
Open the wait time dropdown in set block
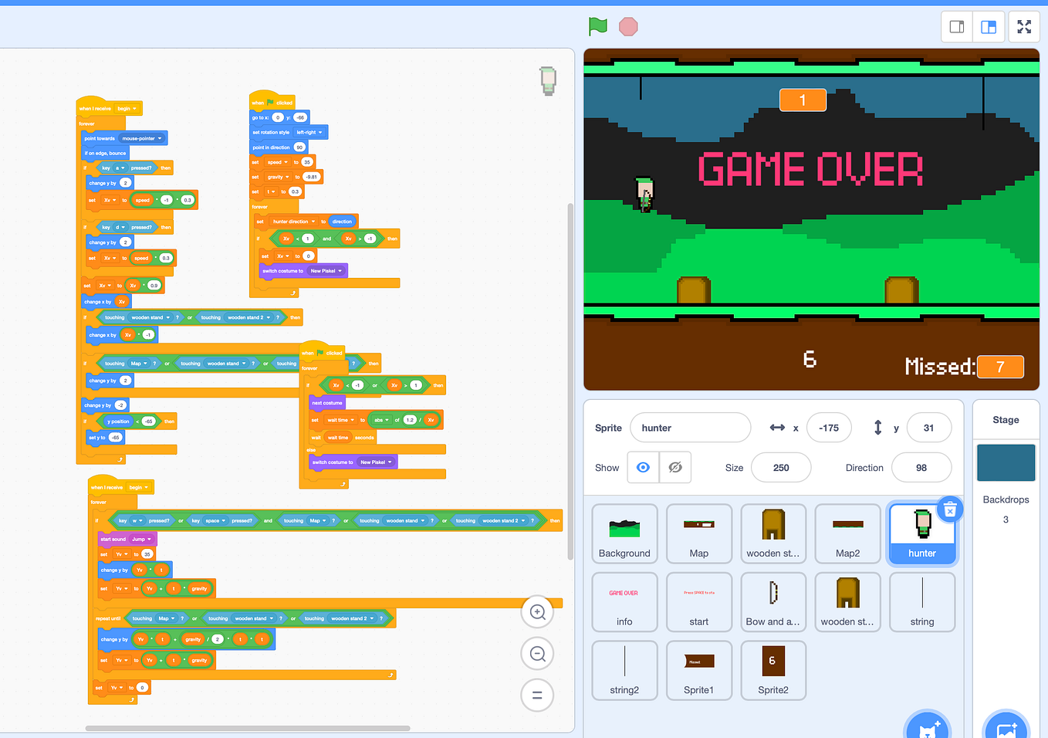[x=340, y=420]
